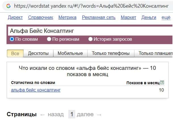Open the 'Метрика' service link

pos(67,18)
